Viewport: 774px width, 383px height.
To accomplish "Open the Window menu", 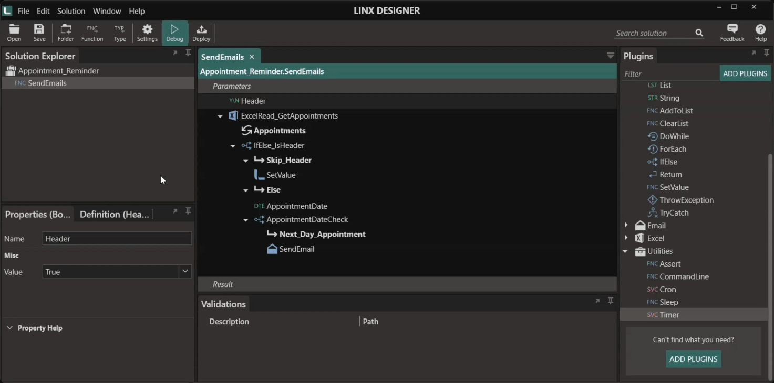I will [x=107, y=11].
